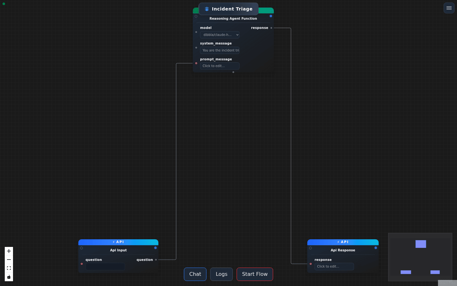Open the Logs panel
Screen dimensions: 457x286
click(x=222, y=274)
